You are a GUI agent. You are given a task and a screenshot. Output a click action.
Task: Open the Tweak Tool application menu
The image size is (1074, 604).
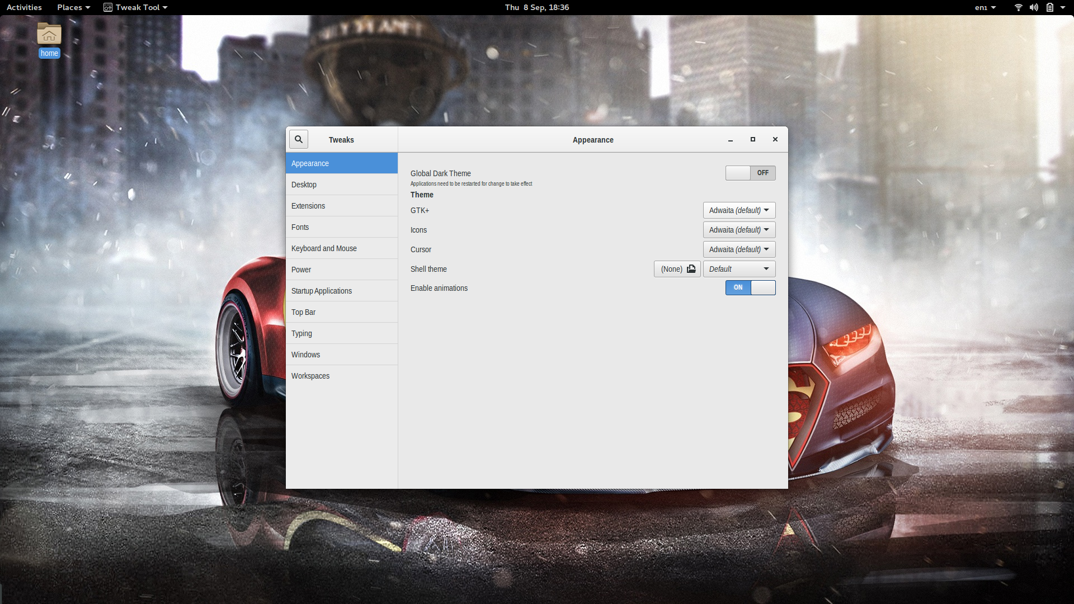coord(135,7)
